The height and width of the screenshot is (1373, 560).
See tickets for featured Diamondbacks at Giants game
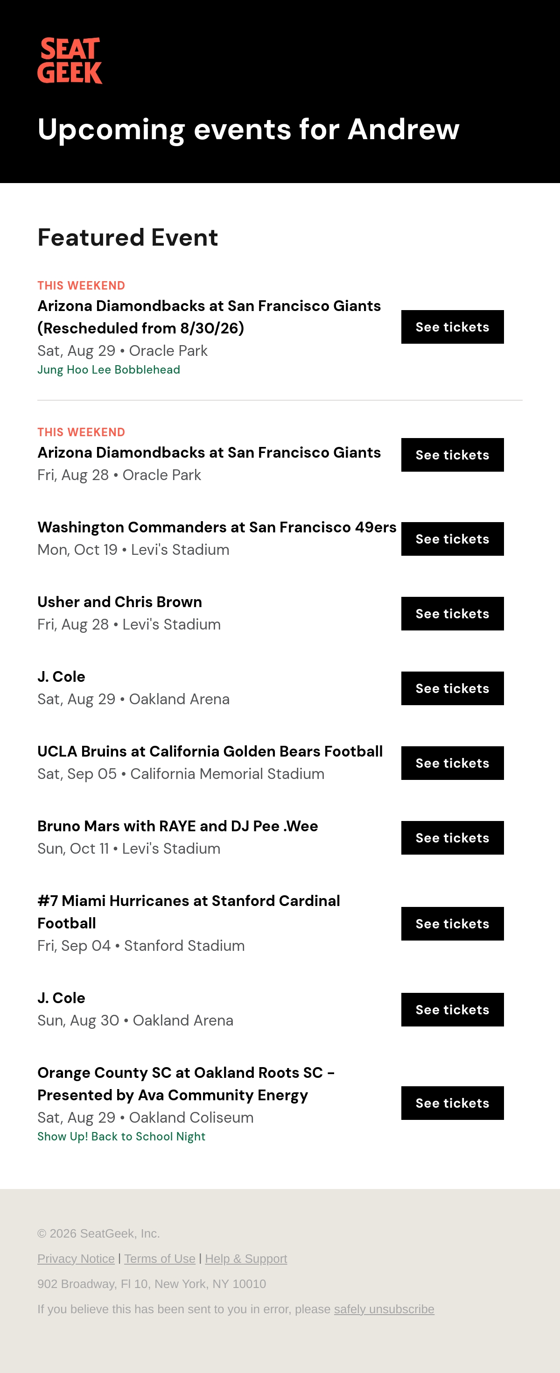pos(452,327)
